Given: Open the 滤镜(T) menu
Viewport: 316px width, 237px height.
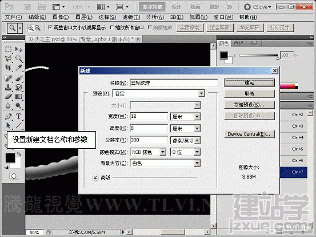Looking at the screenshot, I should click(131, 17).
